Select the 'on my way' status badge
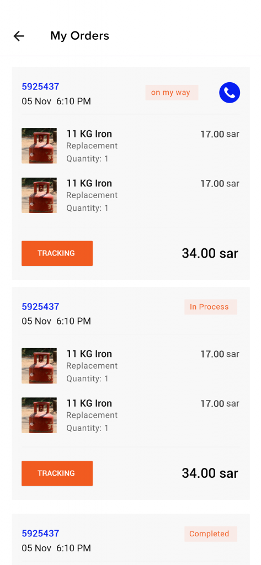 click(x=172, y=93)
